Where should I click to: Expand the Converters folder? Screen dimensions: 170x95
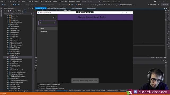point(8,16)
